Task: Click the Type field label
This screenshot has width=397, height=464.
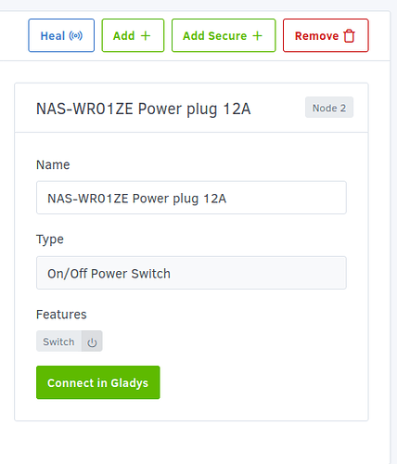Action: [50, 239]
